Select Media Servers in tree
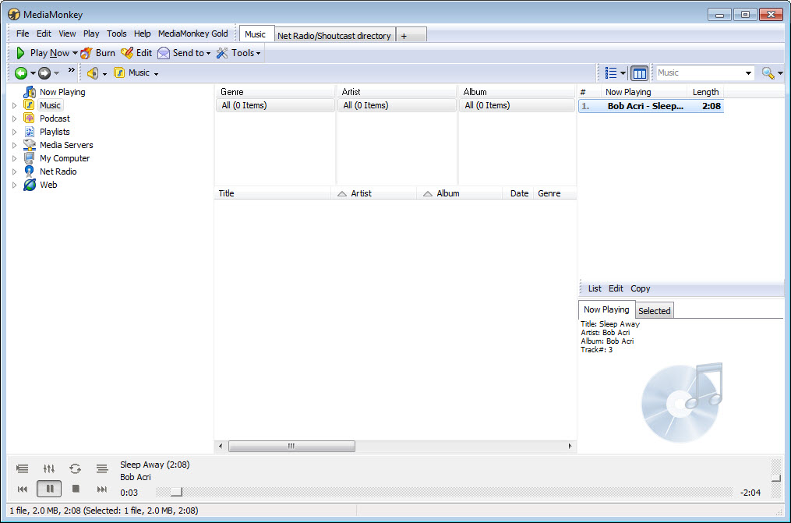The height and width of the screenshot is (523, 791). click(x=66, y=145)
